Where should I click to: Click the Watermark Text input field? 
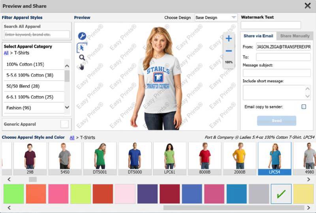click(x=271, y=25)
